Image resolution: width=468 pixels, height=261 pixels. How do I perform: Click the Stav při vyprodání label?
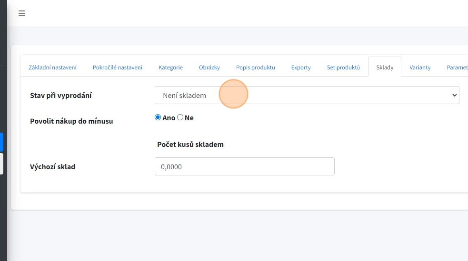[x=61, y=96]
